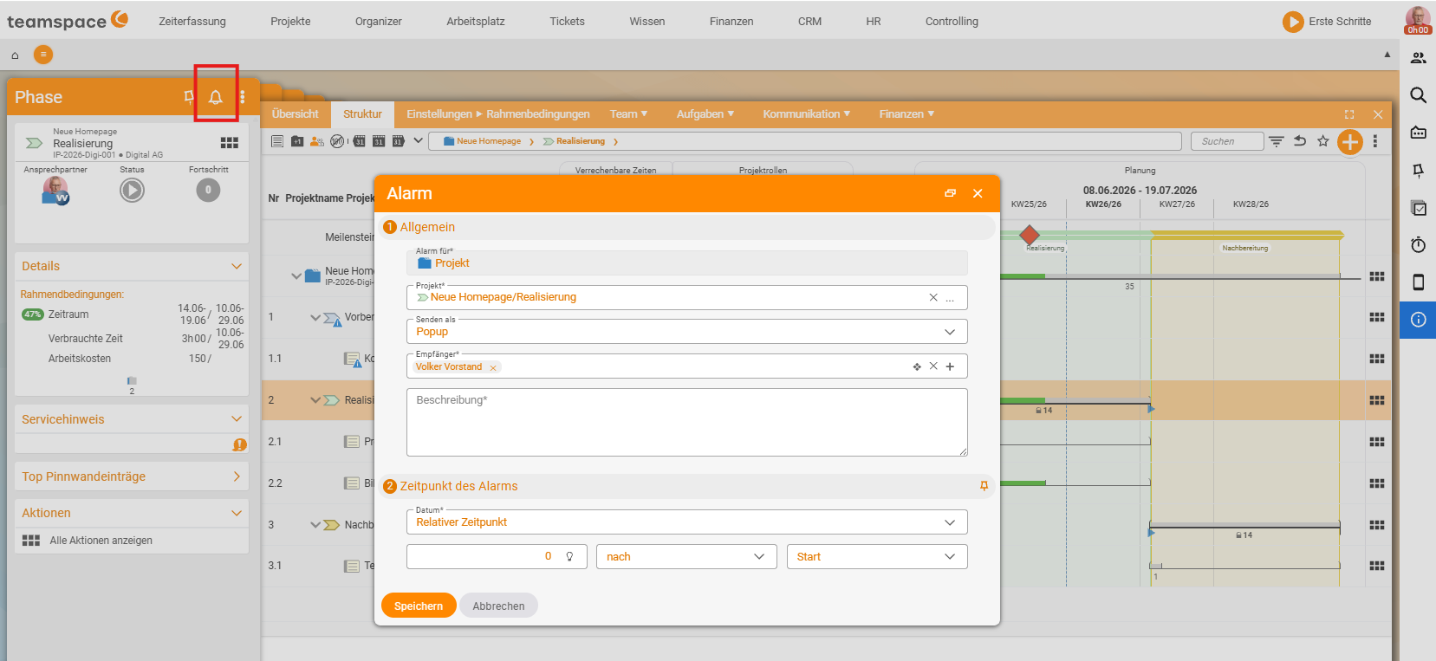
Task: Open the search magnifier in the right sidebar
Action: (1418, 95)
